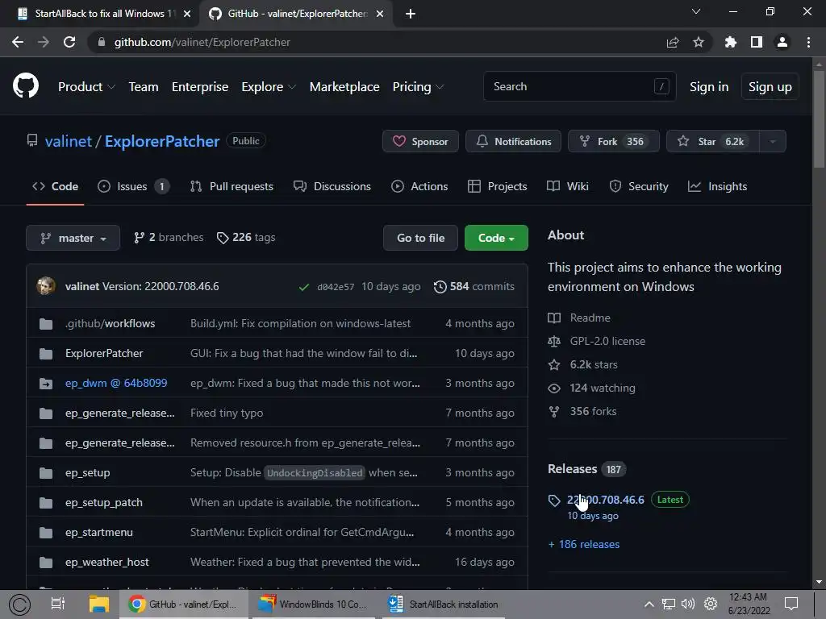
Task: Open the 584 commits history
Action: tap(474, 286)
